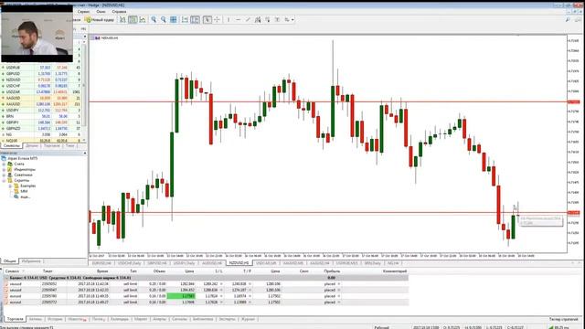Collapse the Скрипты node in Navigator
The width and height of the screenshot is (585, 329).
pos(4,180)
